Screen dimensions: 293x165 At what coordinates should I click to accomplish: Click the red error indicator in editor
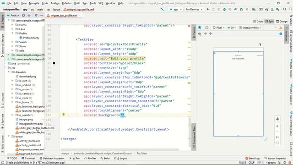tap(189, 26)
